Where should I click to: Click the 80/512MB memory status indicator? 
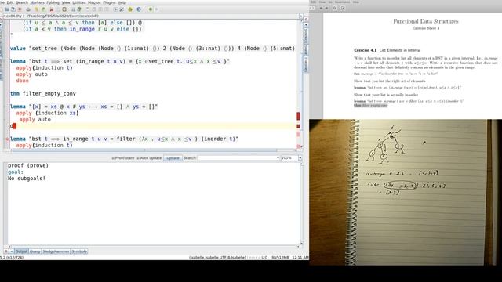click(x=280, y=257)
